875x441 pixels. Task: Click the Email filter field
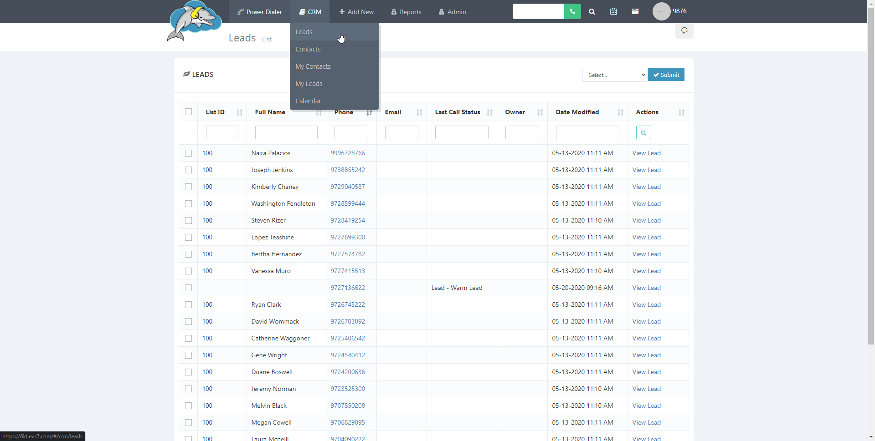(401, 132)
